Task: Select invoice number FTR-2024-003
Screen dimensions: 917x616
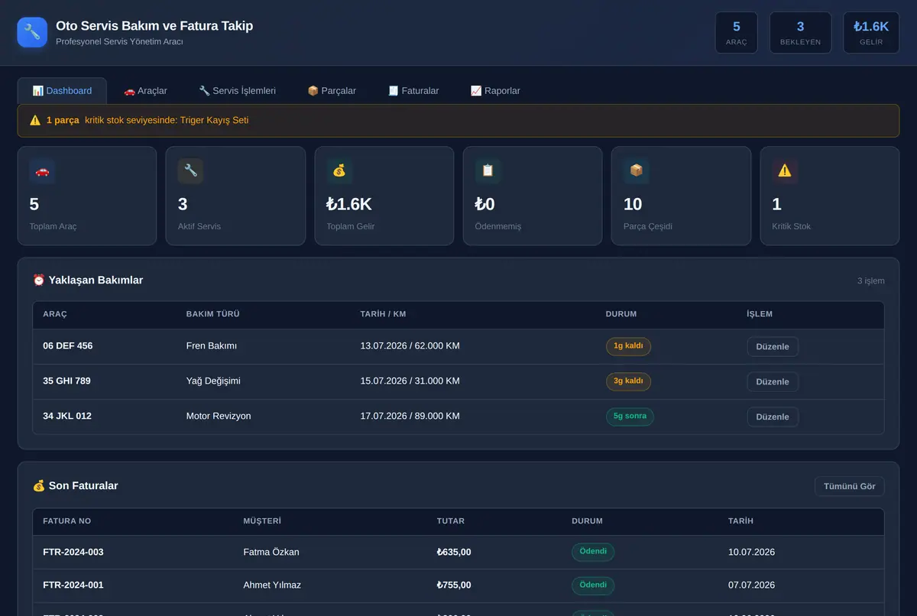Action: (73, 552)
